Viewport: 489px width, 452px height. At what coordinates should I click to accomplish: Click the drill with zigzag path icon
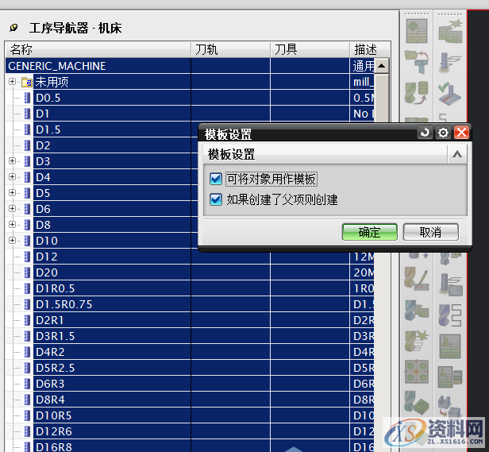click(450, 315)
